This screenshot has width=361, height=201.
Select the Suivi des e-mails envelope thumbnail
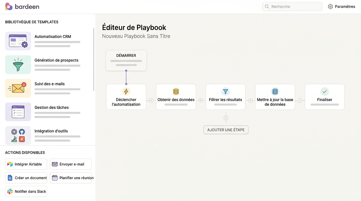coord(18,88)
